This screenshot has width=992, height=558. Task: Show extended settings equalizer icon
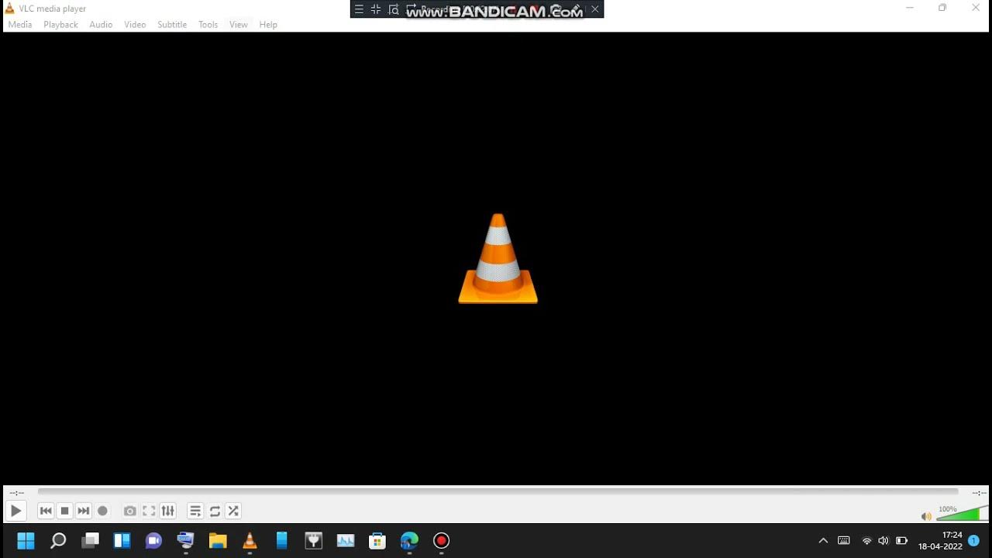click(x=167, y=511)
